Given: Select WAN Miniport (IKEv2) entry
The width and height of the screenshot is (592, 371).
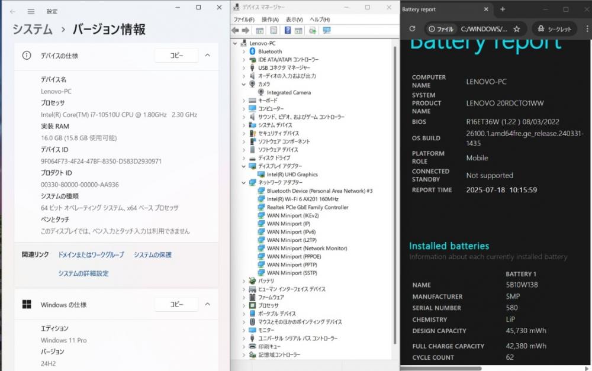Looking at the screenshot, I should (x=292, y=215).
